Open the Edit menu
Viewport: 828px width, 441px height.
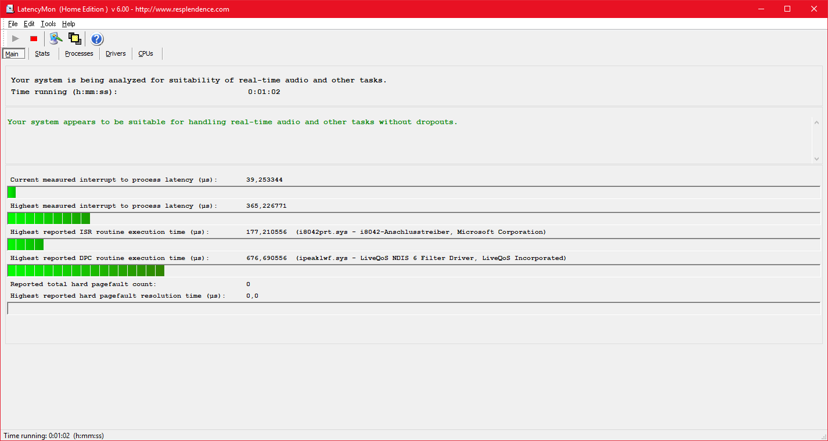tap(29, 24)
